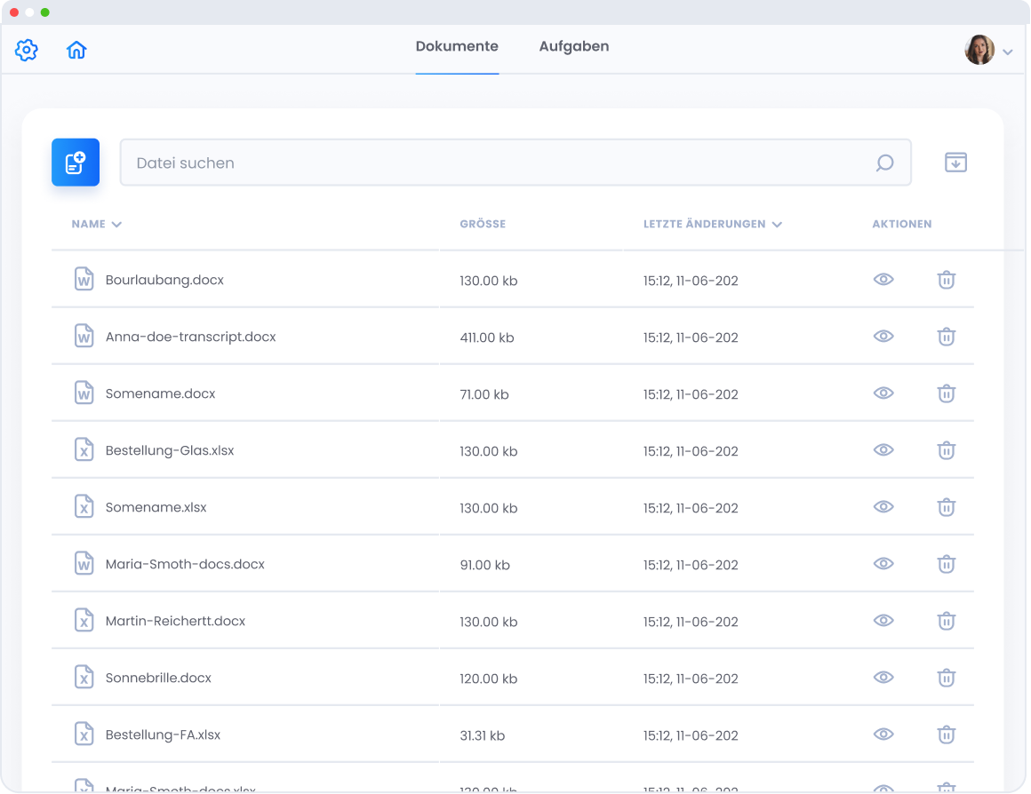
Task: Show Maria-Smoth-docs.docx via eye icon
Action: coord(883,564)
